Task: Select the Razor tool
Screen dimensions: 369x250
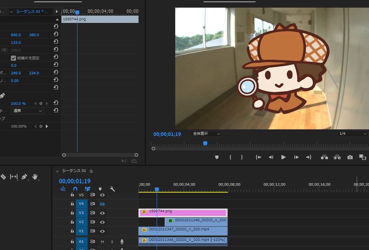Action: click(x=3, y=177)
